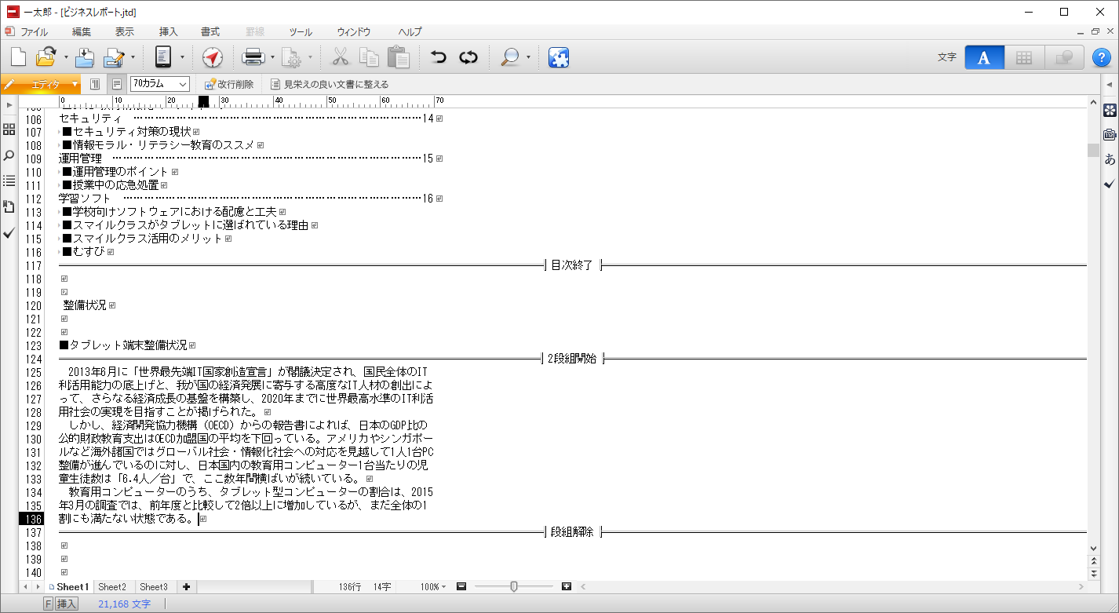Open sidebar outline list icon

[9, 181]
